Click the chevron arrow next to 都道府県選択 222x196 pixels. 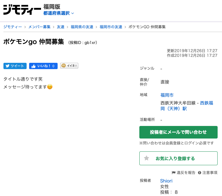[73, 14]
